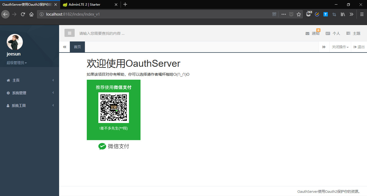367x196 pixels.
Task: Open the extension showing badge 263
Action: [x=309, y=14]
